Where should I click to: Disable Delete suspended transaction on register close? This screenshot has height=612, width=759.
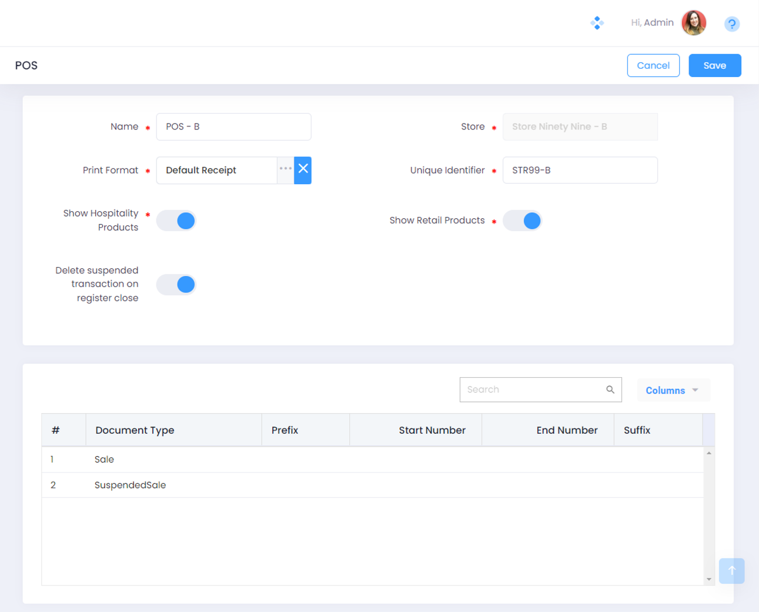176,285
